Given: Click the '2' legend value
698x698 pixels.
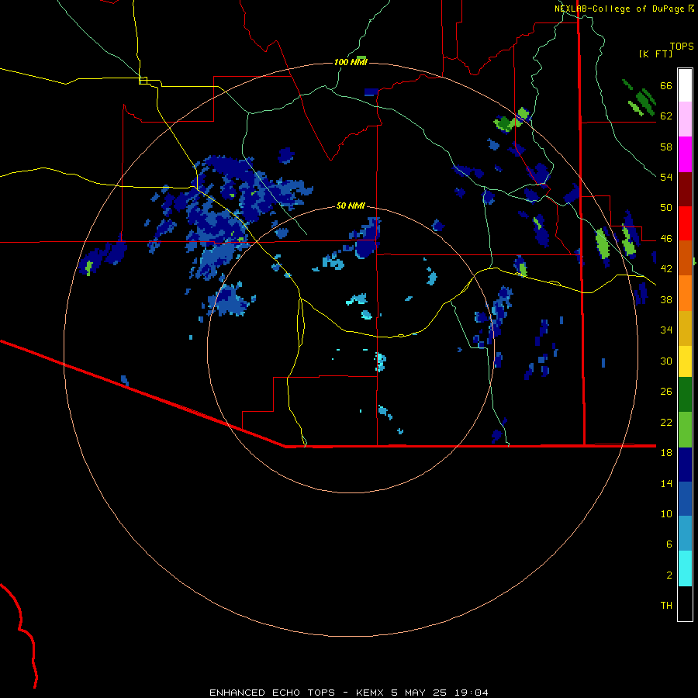Looking at the screenshot, I should (x=669, y=575).
